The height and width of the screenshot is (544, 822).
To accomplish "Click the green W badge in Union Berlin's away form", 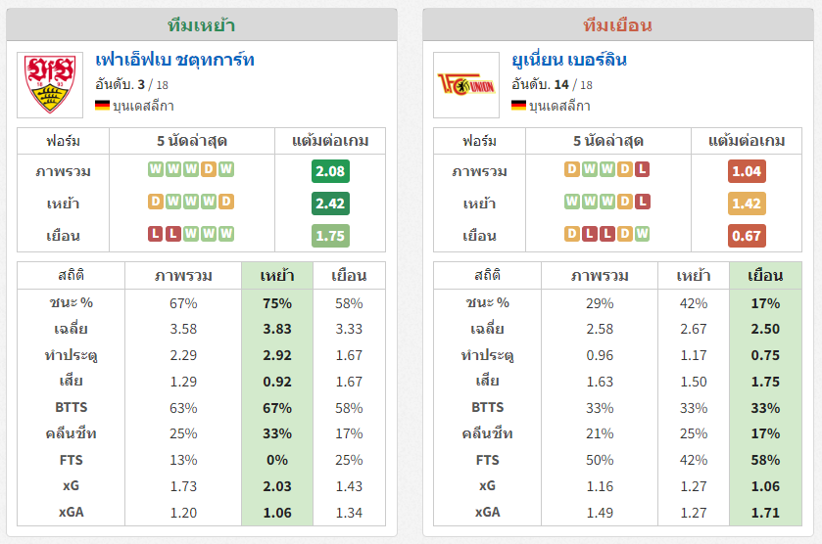I will coord(642,234).
